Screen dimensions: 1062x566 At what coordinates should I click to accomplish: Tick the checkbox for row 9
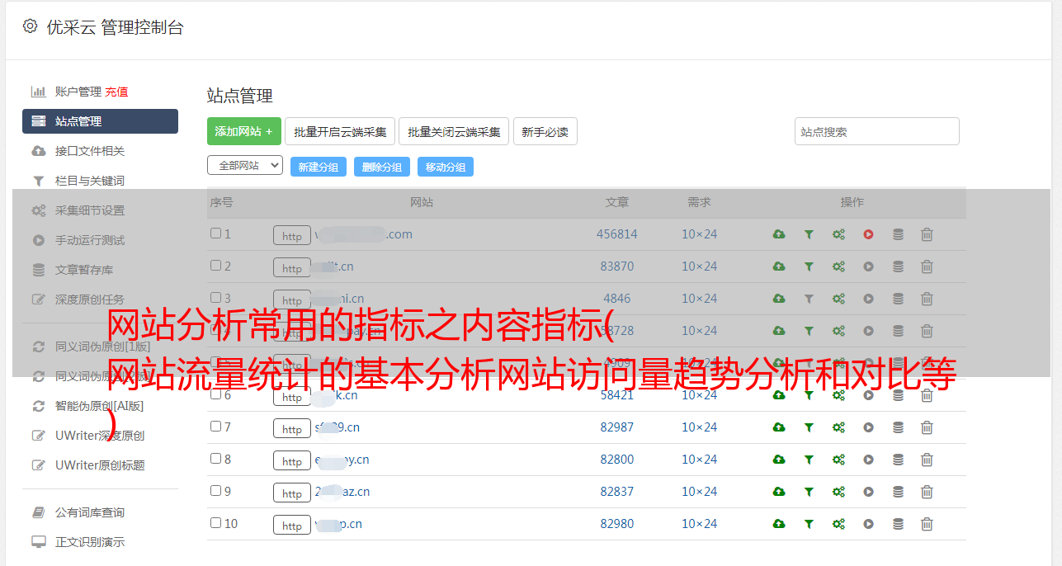coord(215,491)
